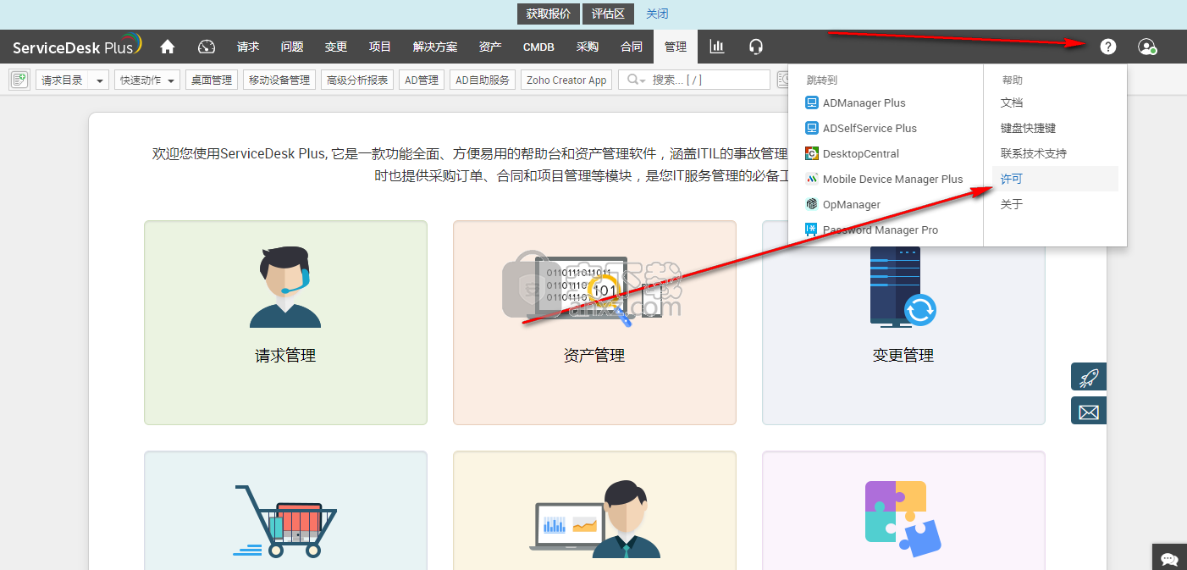Viewport: 1187px width, 570px height.
Task: Open the reports bar chart icon
Action: [x=717, y=47]
